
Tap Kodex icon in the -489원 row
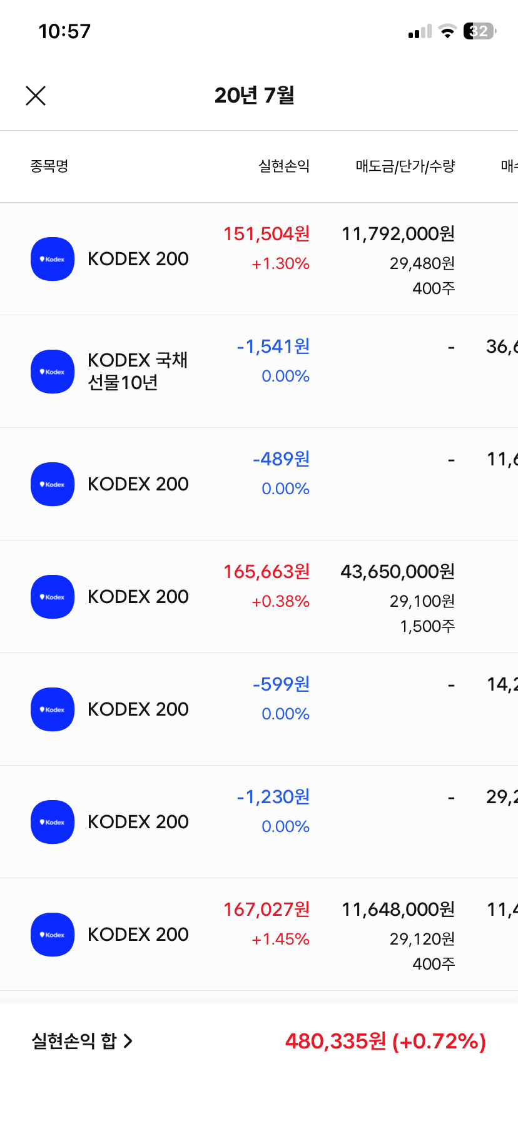point(53,484)
